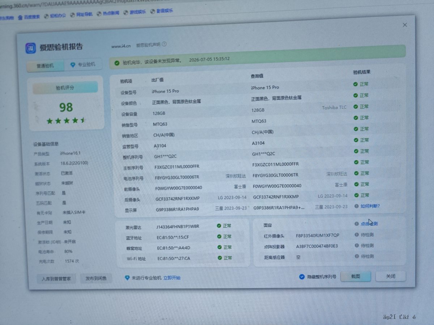
Task: Switch to the 专业验机 tab
Action: click(83, 65)
